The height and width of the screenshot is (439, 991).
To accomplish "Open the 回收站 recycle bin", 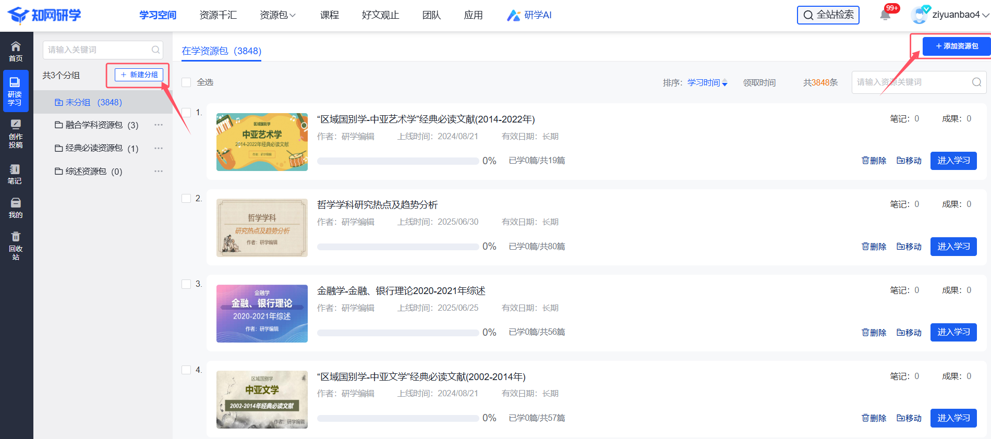I will point(16,246).
